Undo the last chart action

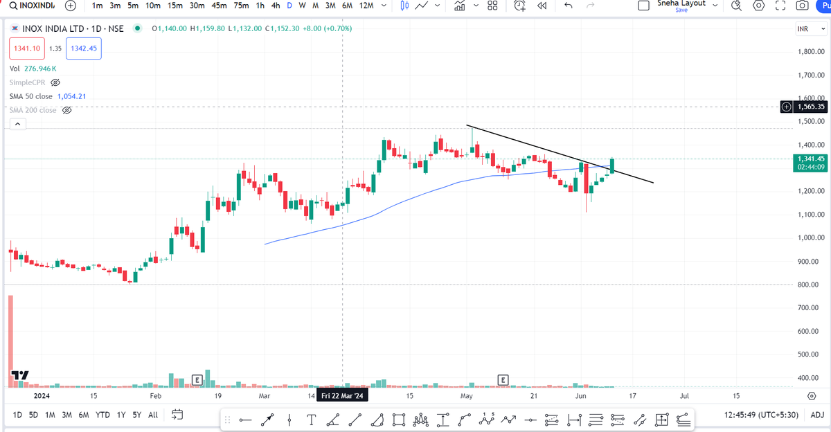(x=569, y=6)
